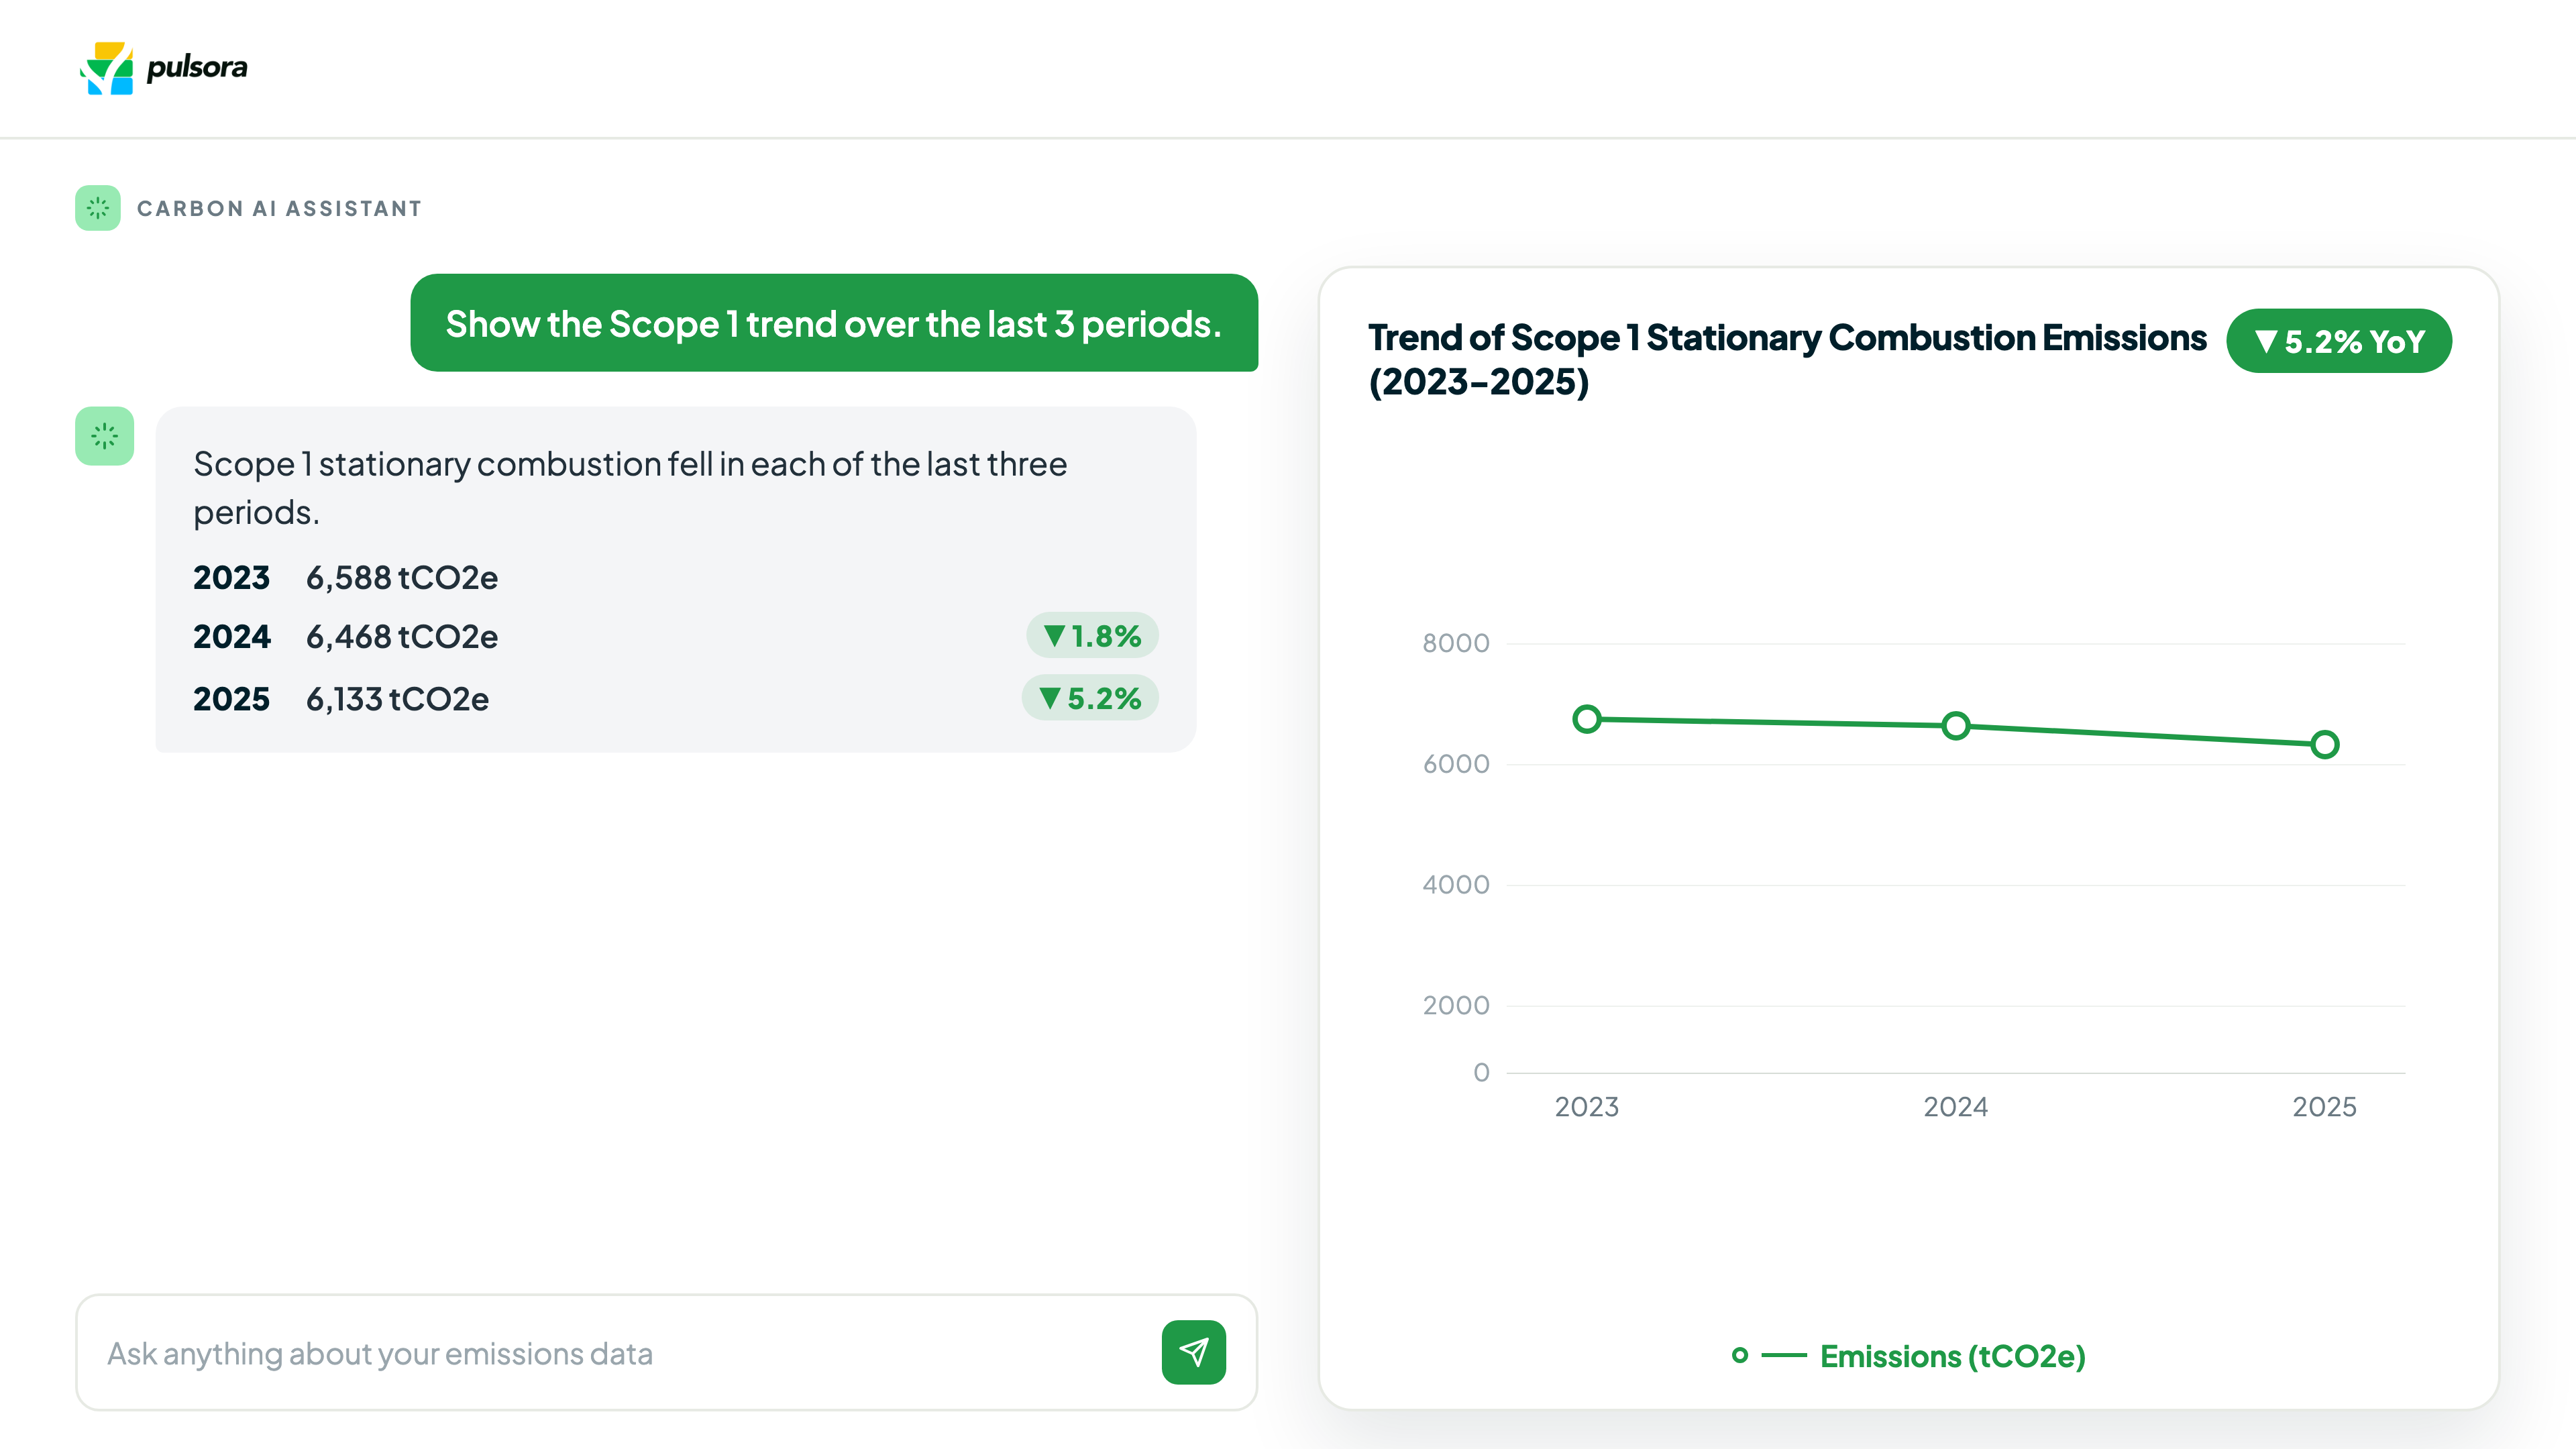The width and height of the screenshot is (2576, 1449).
Task: Click the 8000 y-axis label
Action: [x=1456, y=643]
